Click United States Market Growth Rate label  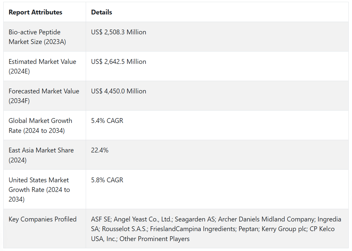click(x=39, y=190)
